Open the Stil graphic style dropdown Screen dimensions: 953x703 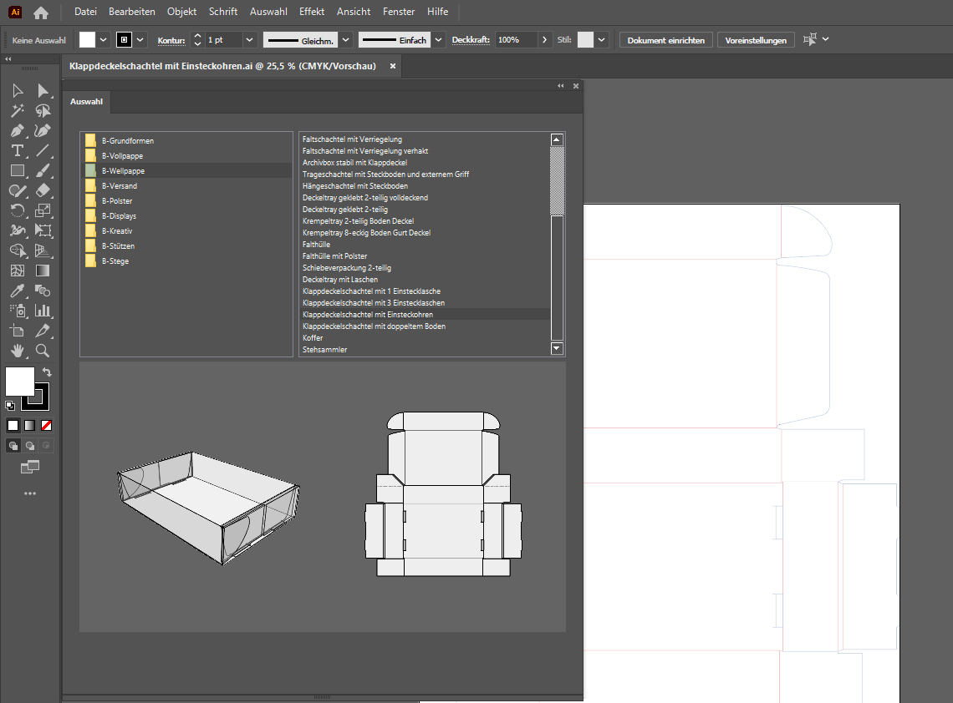pyautogui.click(x=603, y=40)
